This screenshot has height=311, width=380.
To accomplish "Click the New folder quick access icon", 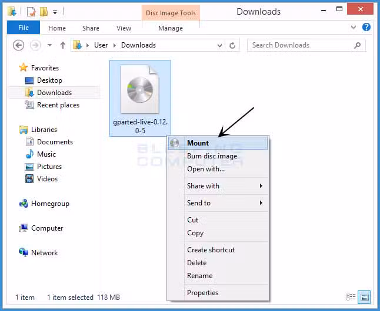I will (44, 11).
